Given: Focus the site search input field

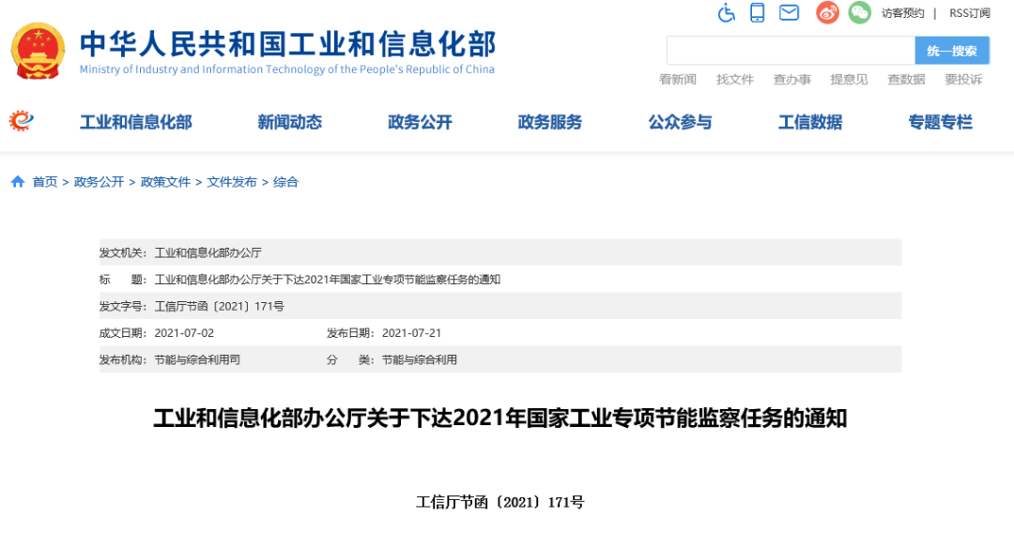Looking at the screenshot, I should click(x=791, y=51).
